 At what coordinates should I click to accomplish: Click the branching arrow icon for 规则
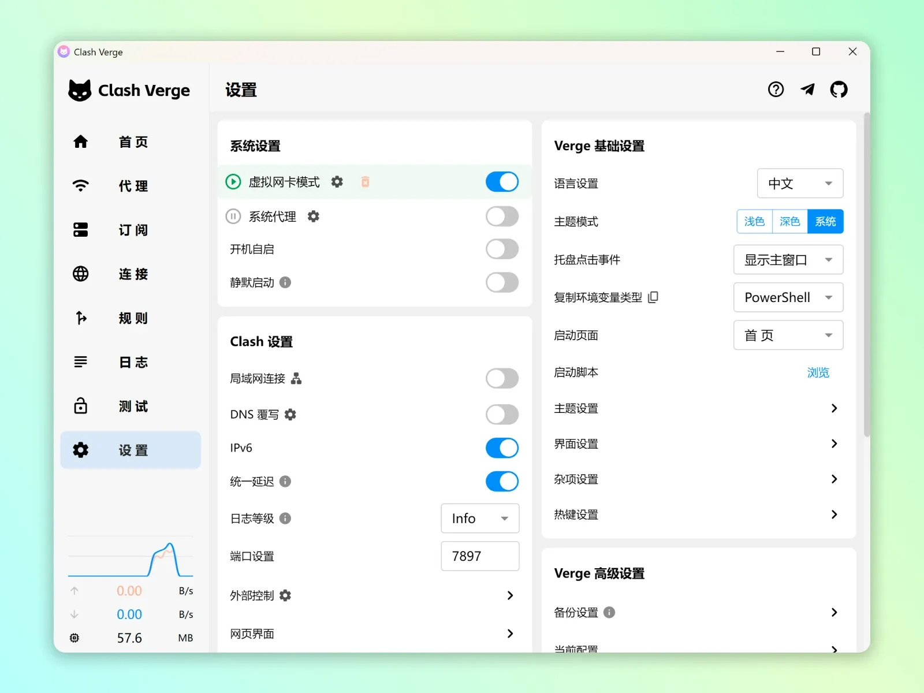click(81, 318)
